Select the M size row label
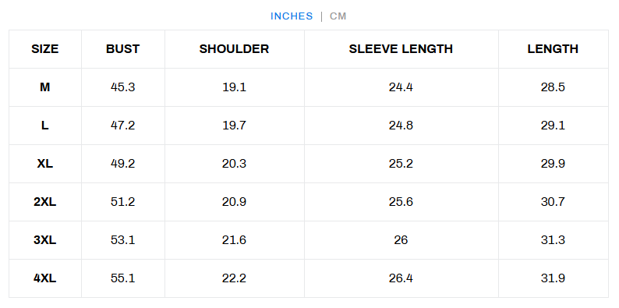Viewport: 619px width, 308px height. 45,87
